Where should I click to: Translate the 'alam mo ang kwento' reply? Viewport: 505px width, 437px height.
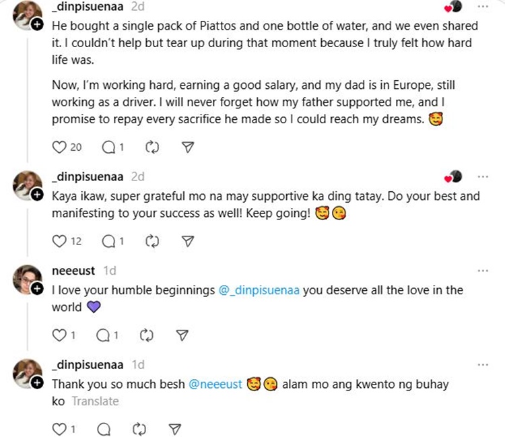[95, 401]
